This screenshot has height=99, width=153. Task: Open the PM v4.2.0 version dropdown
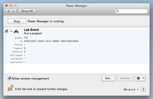(x=131, y=89)
